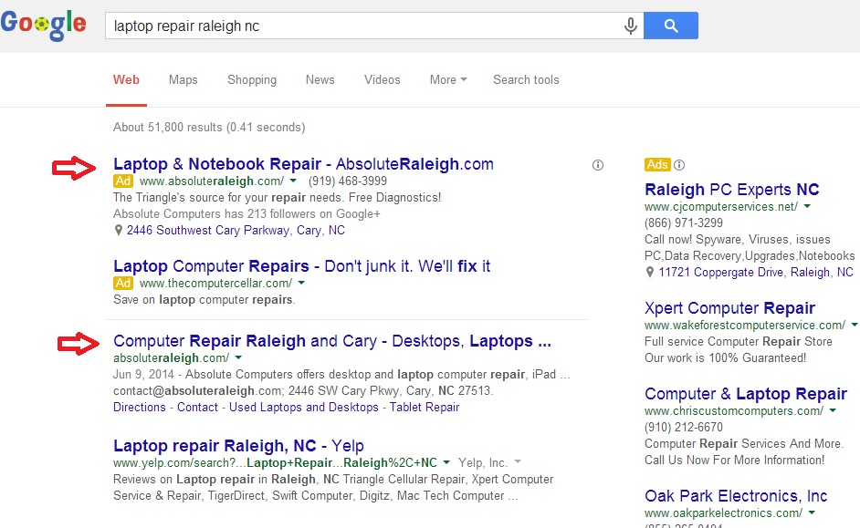Click the 11721 Coppergate Drive address link

click(x=756, y=273)
